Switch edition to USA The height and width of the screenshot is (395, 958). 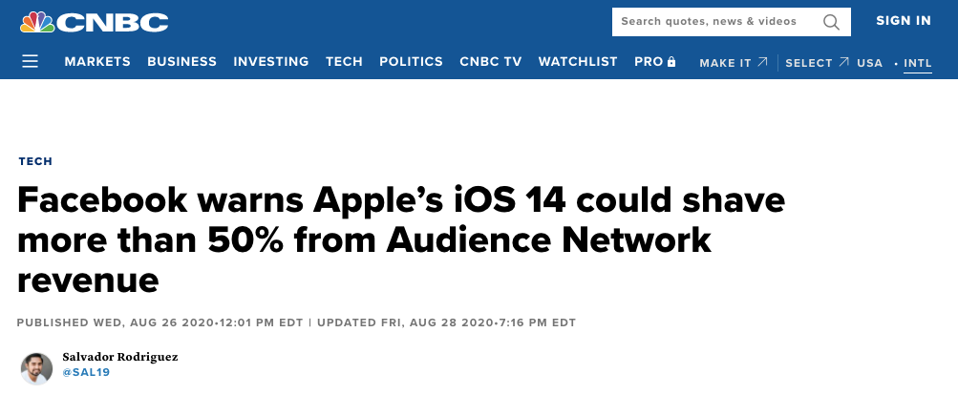pyautogui.click(x=869, y=63)
